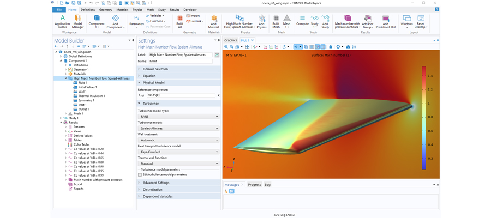Open the Application Builder
This screenshot has width=491, height=218.
pos(62,21)
